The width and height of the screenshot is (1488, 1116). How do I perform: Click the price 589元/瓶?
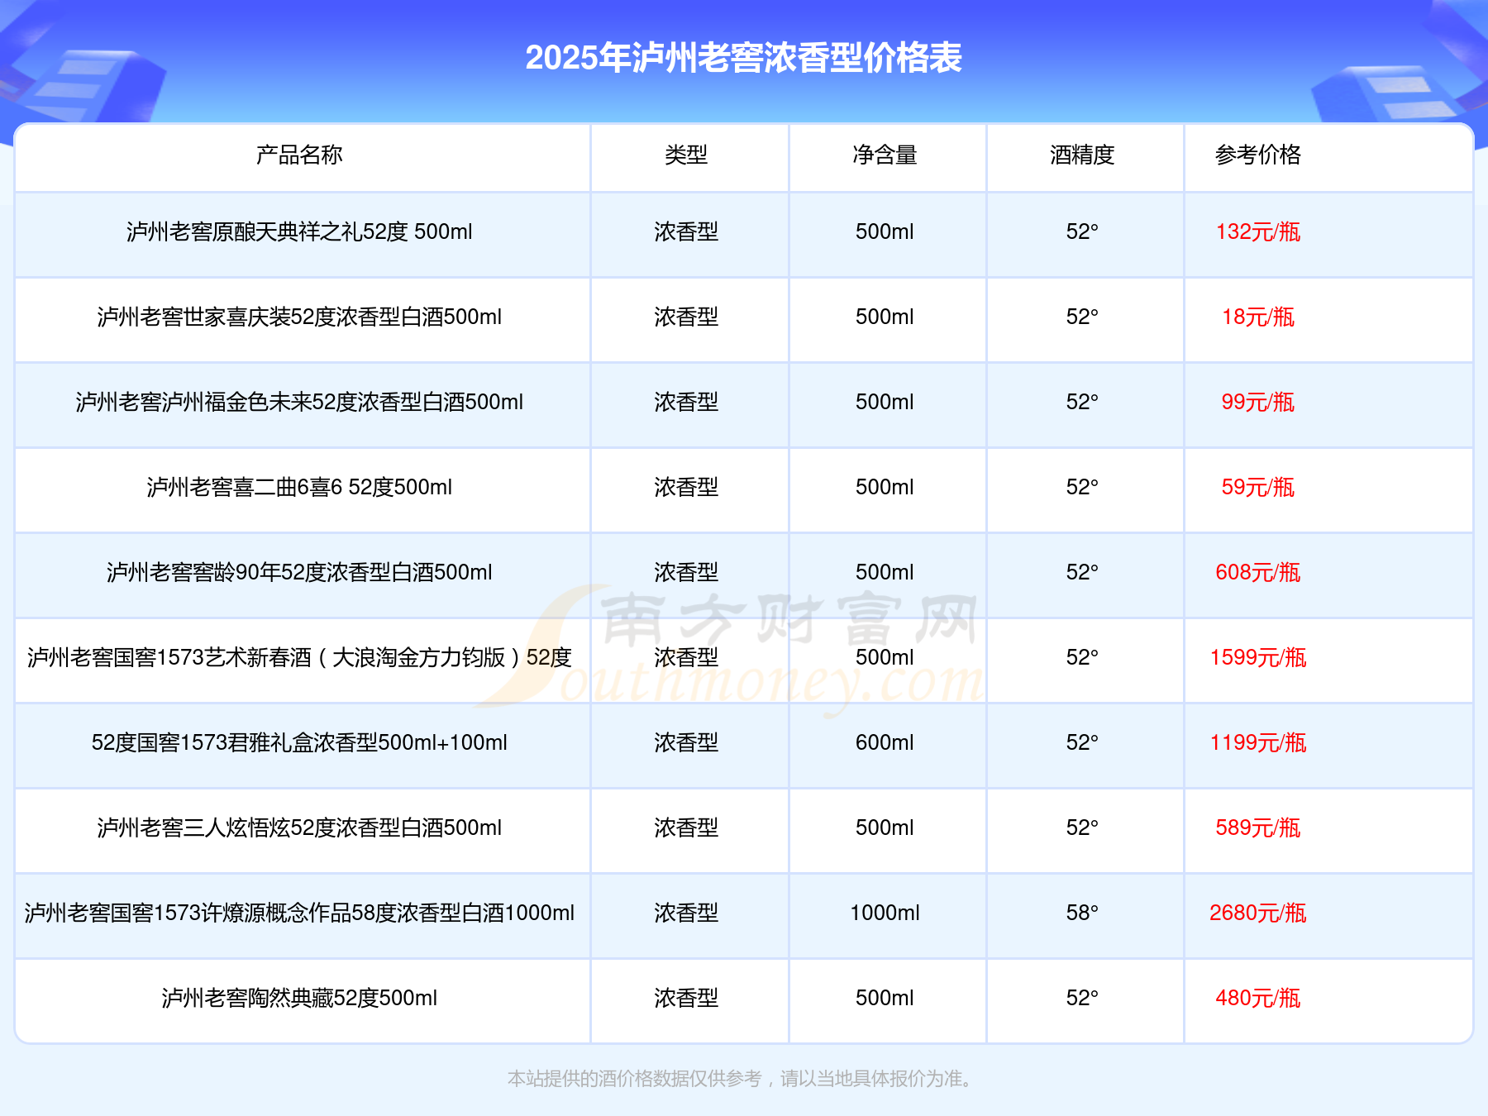[x=1258, y=827]
